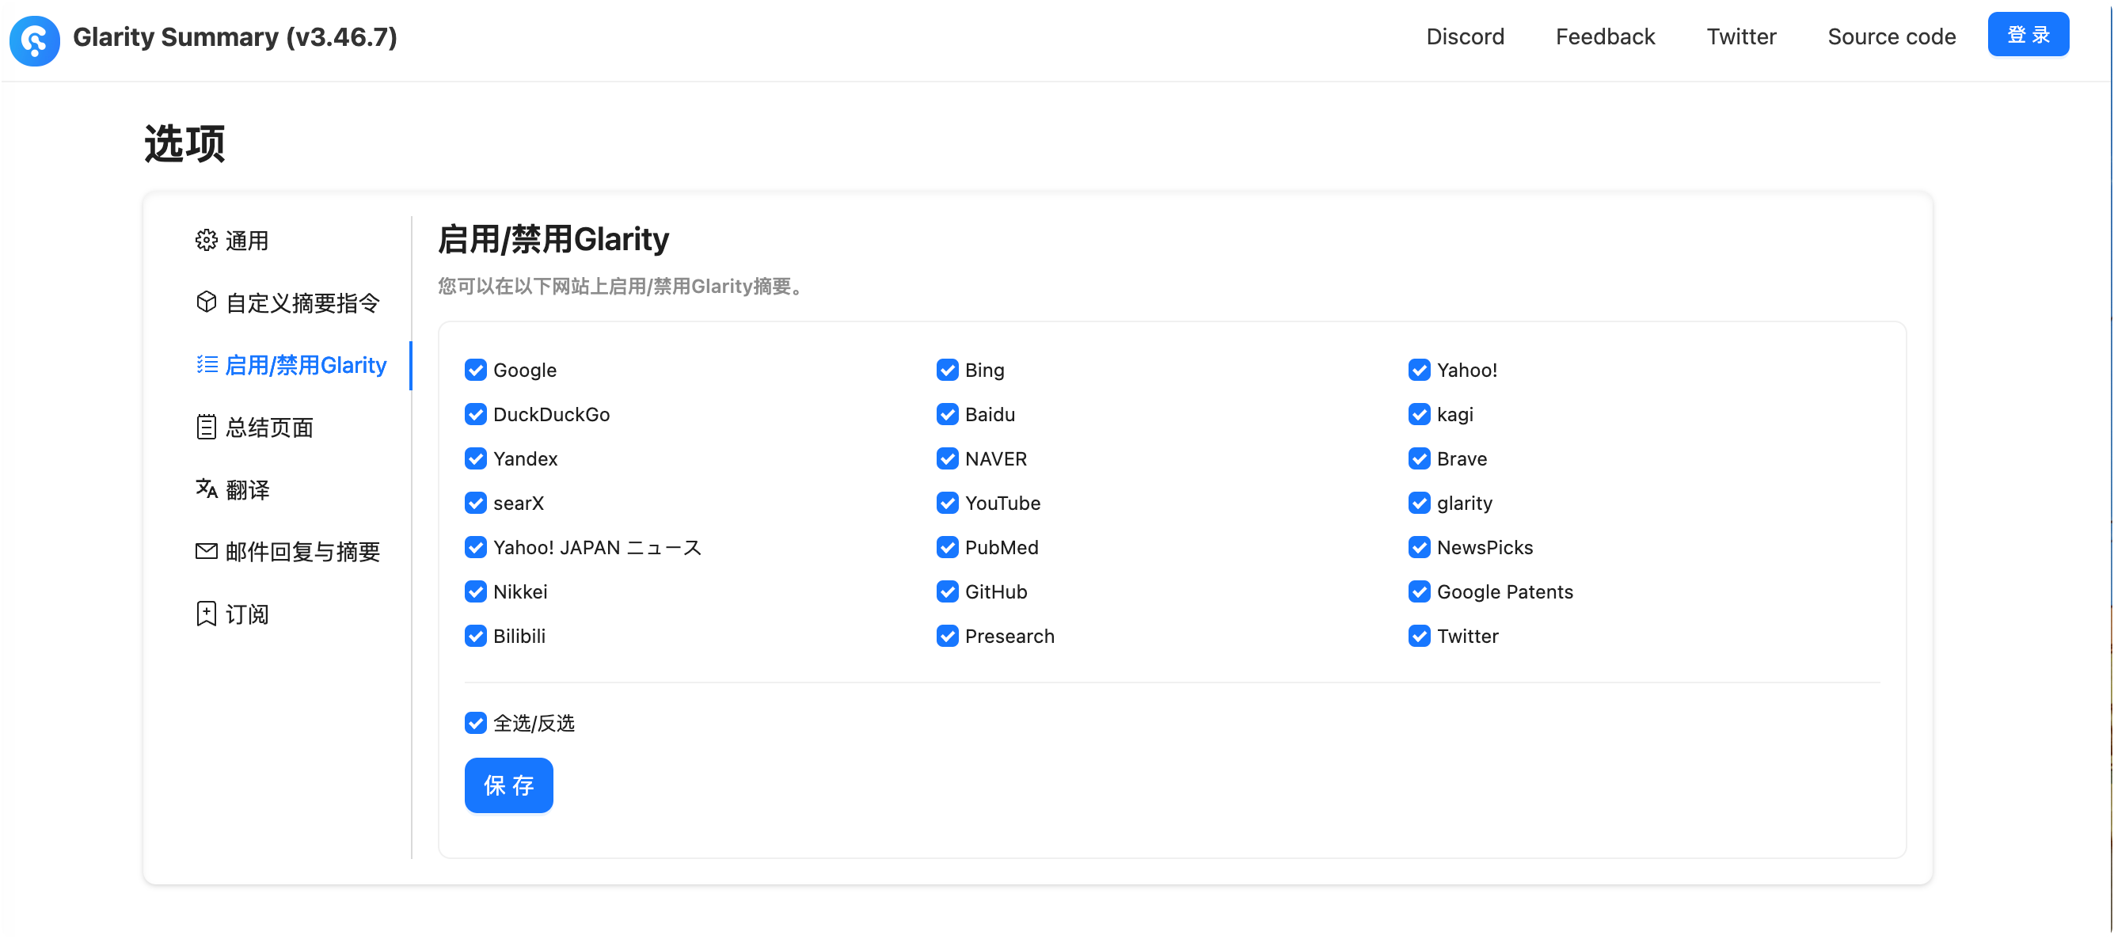This screenshot has width=2114, height=939.
Task: Disable the Yandex checkbox
Action: [475, 459]
